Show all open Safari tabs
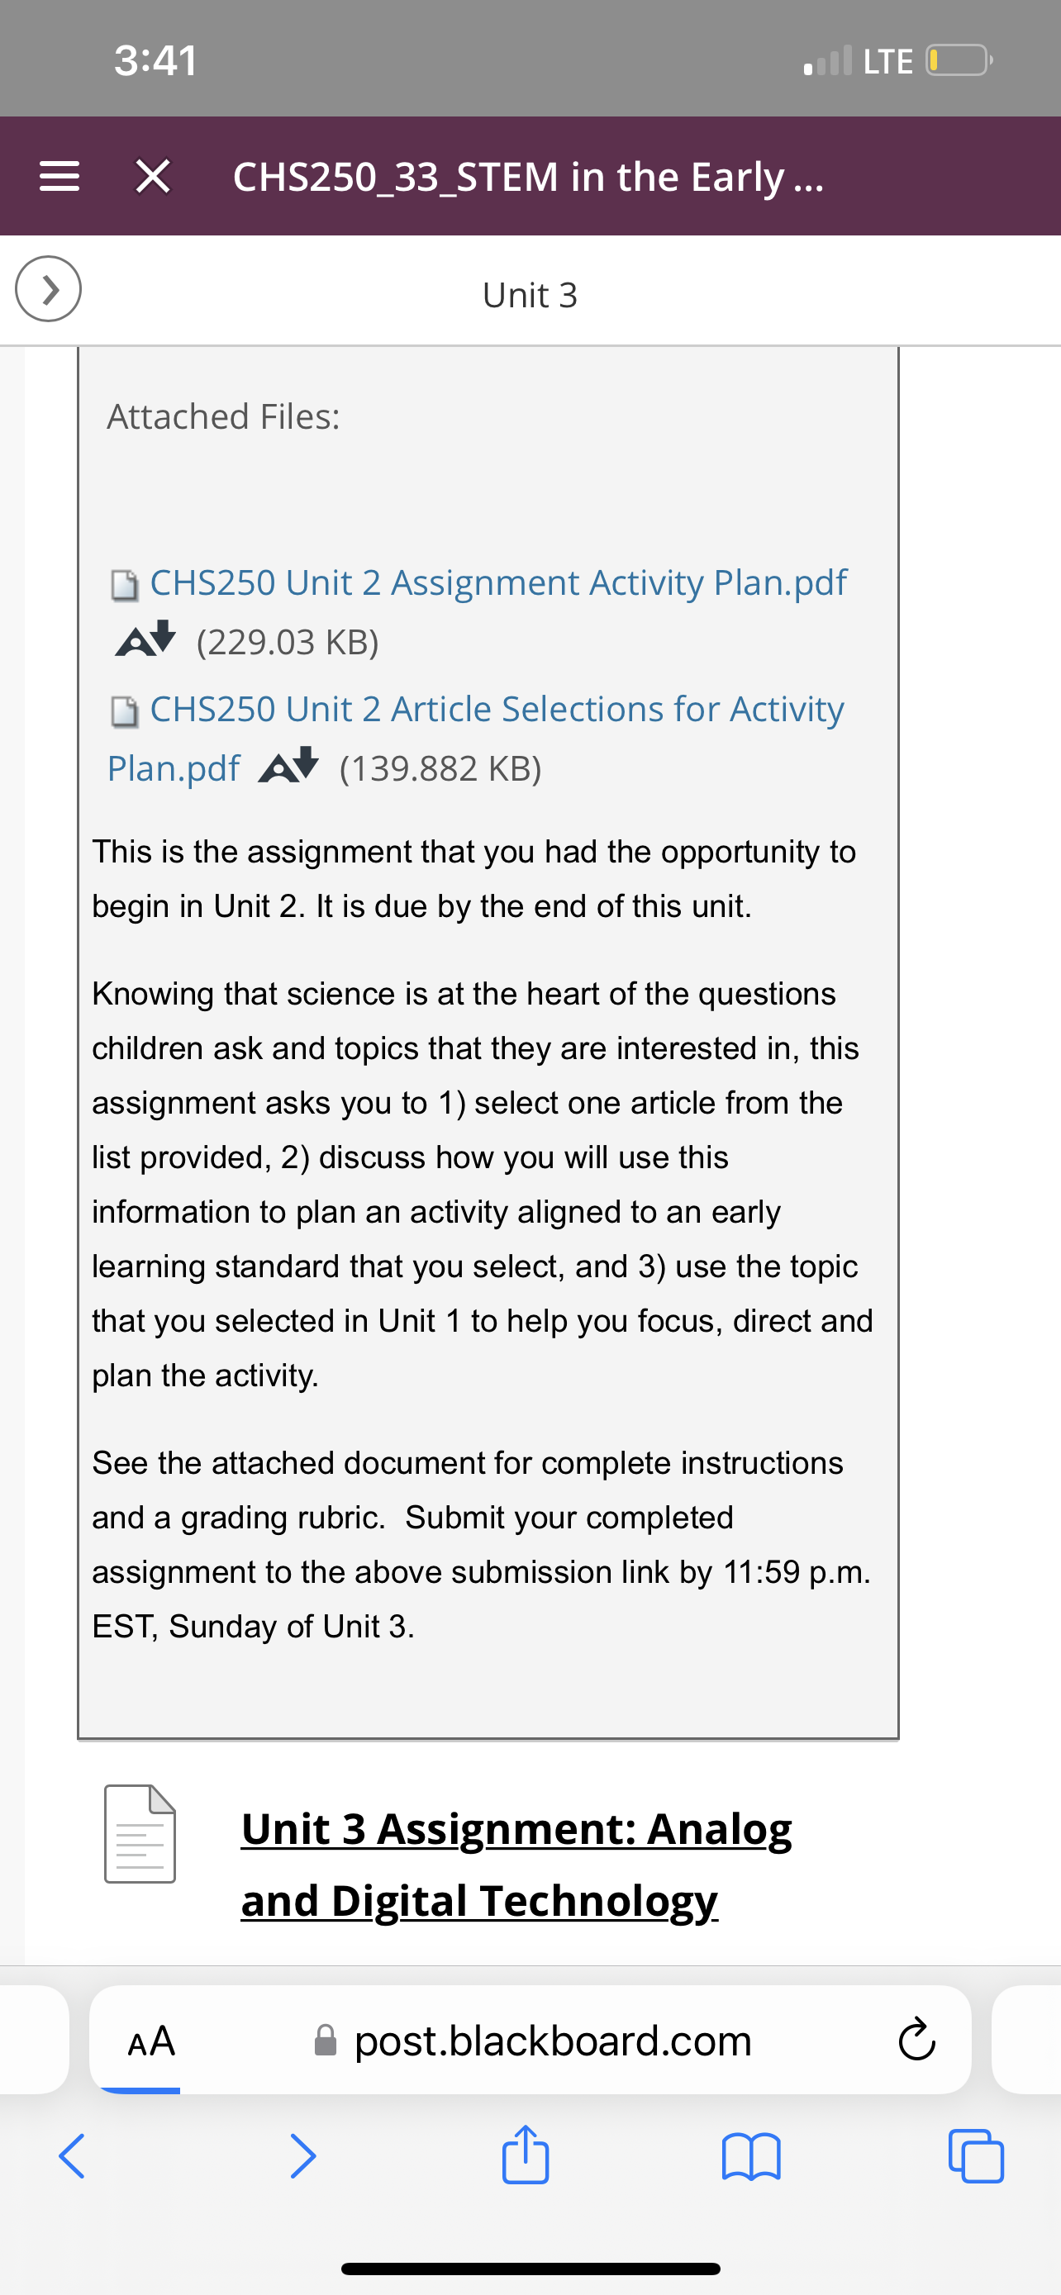This screenshot has width=1061, height=2295. click(x=977, y=2156)
